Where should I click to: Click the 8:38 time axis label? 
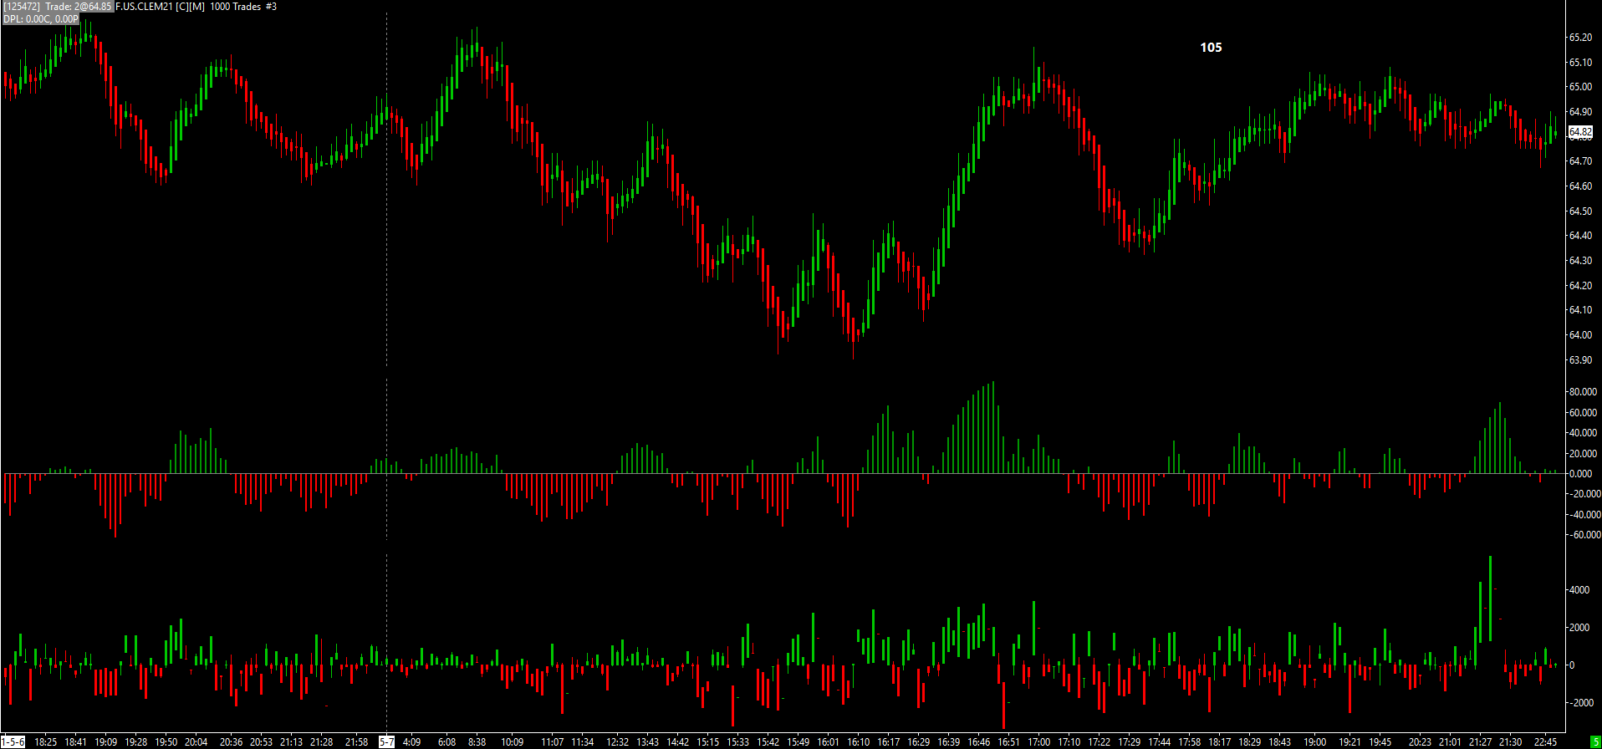pos(477,742)
